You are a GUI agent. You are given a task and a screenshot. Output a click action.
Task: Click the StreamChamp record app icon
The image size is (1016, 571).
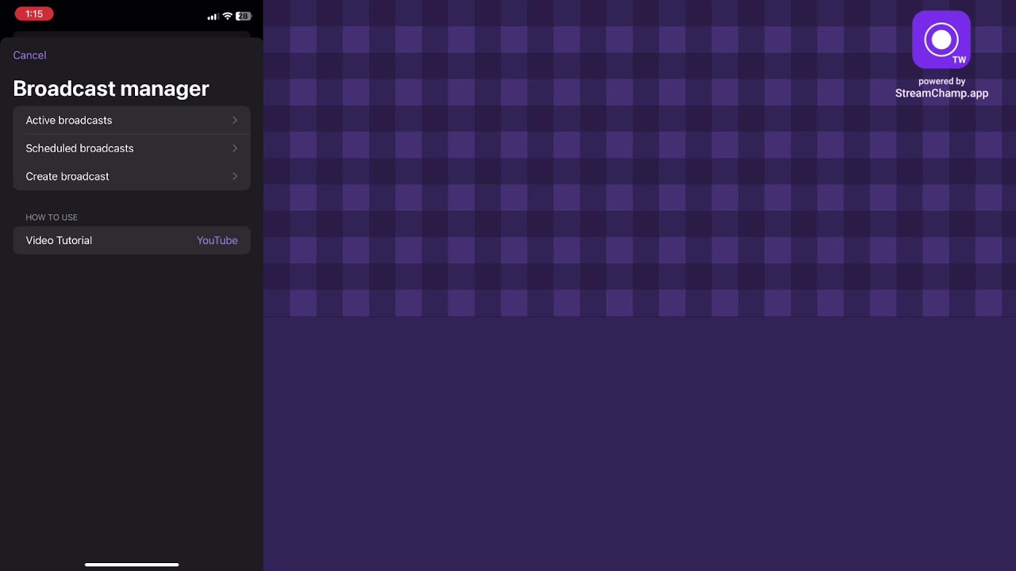pos(941,40)
